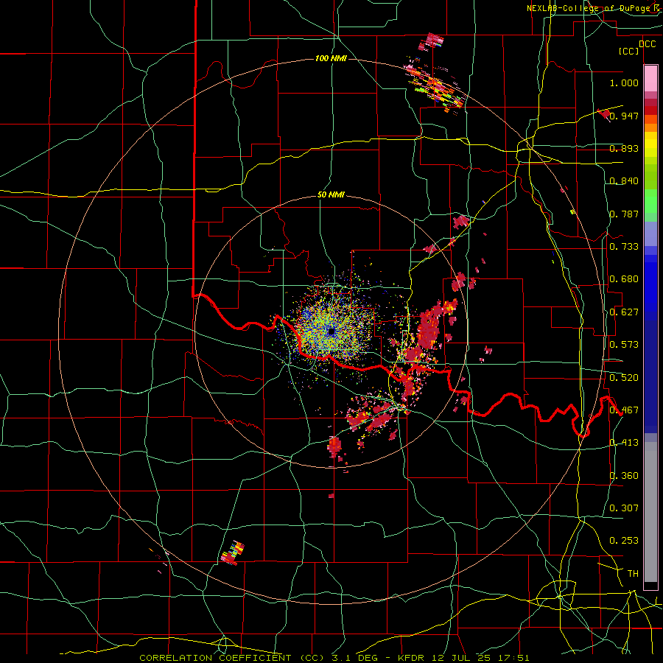
Task: Click the 0.253 scale value
Action: point(624,541)
